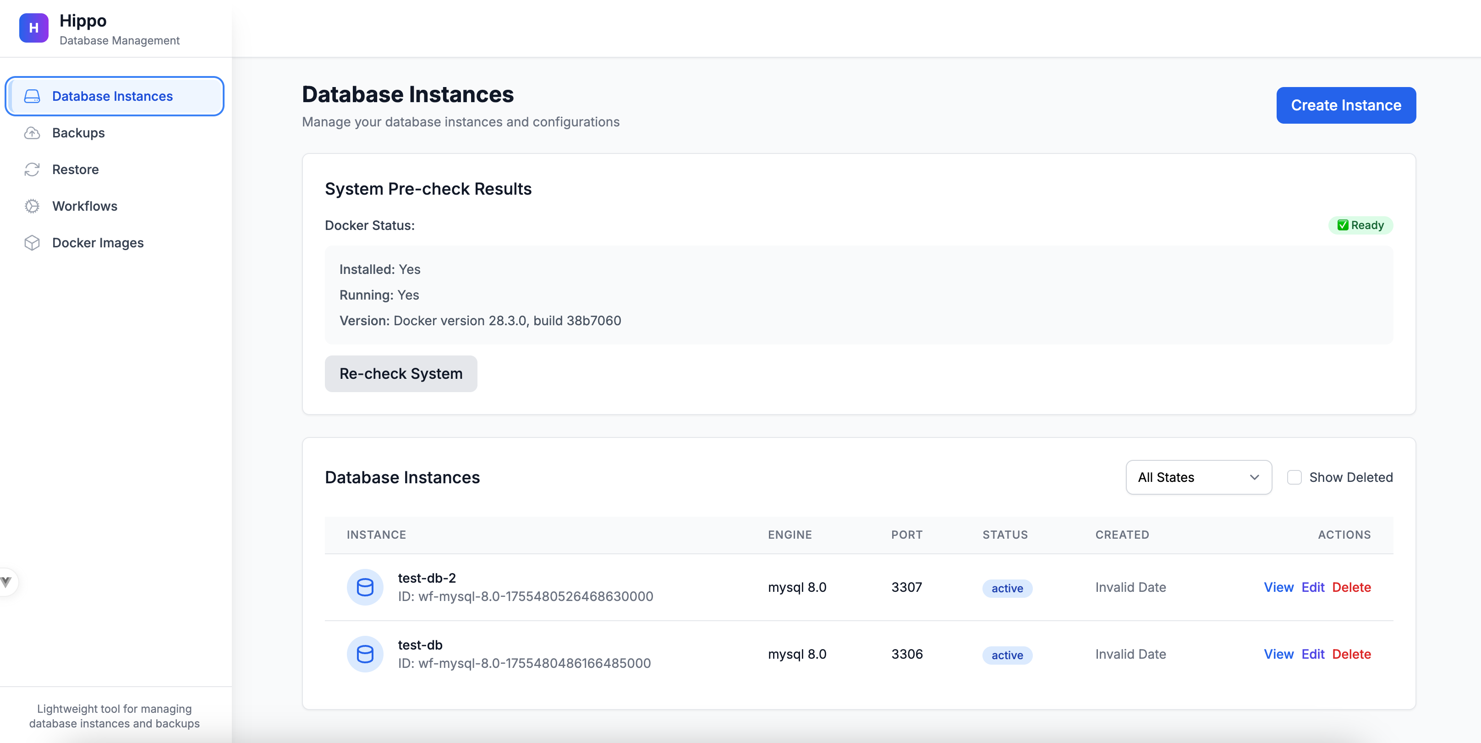Screen dimensions: 1481x743
Task: Delete the test-db-2 instance
Action: pos(1351,587)
